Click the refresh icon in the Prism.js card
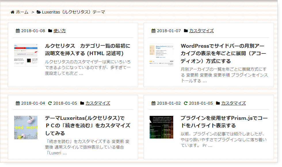 pos(186,103)
